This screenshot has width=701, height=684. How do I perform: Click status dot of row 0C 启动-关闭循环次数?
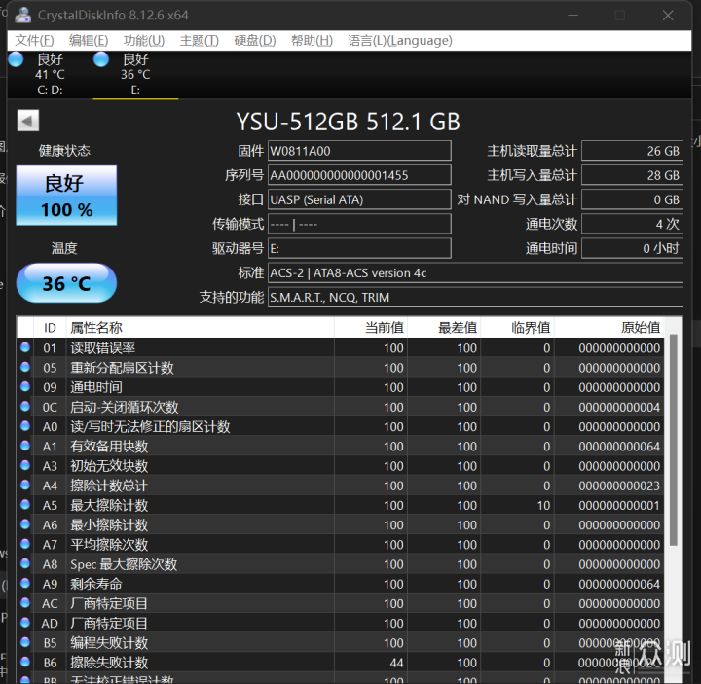[x=25, y=406]
